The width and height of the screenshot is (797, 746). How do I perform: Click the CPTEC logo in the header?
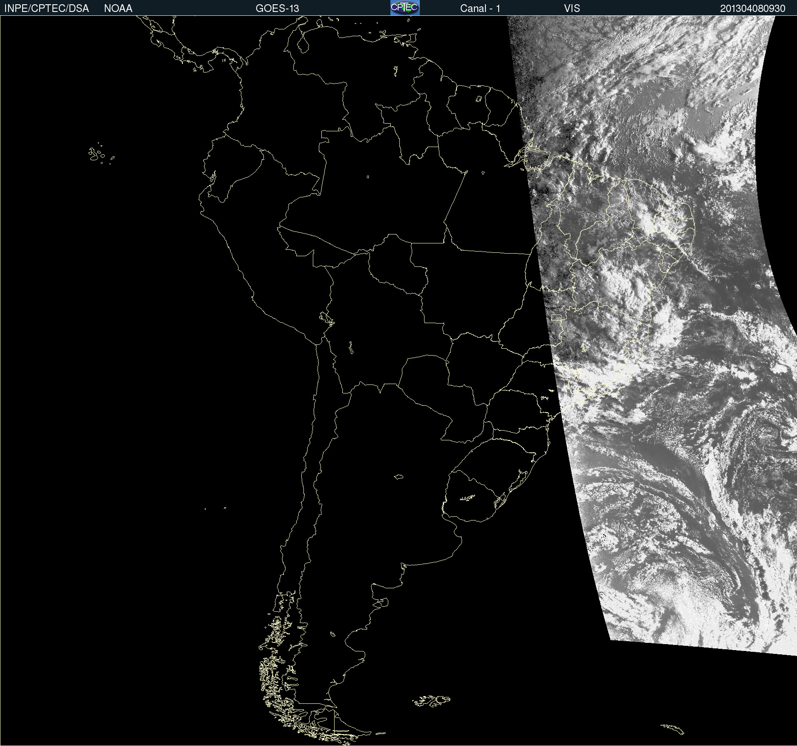tap(405, 8)
